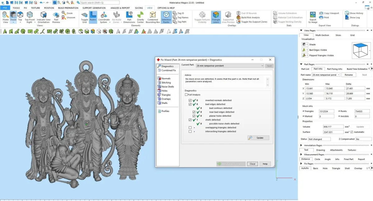The height and width of the screenshot is (201, 373).
Task: Open Current Part dropdown in Fix Wizard
Action: (230, 66)
